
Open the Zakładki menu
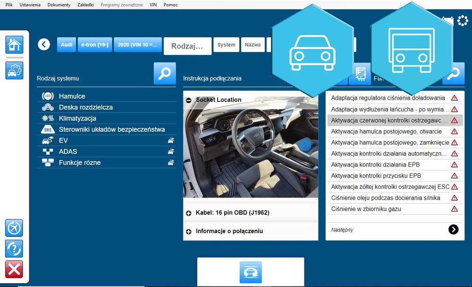(x=85, y=5)
